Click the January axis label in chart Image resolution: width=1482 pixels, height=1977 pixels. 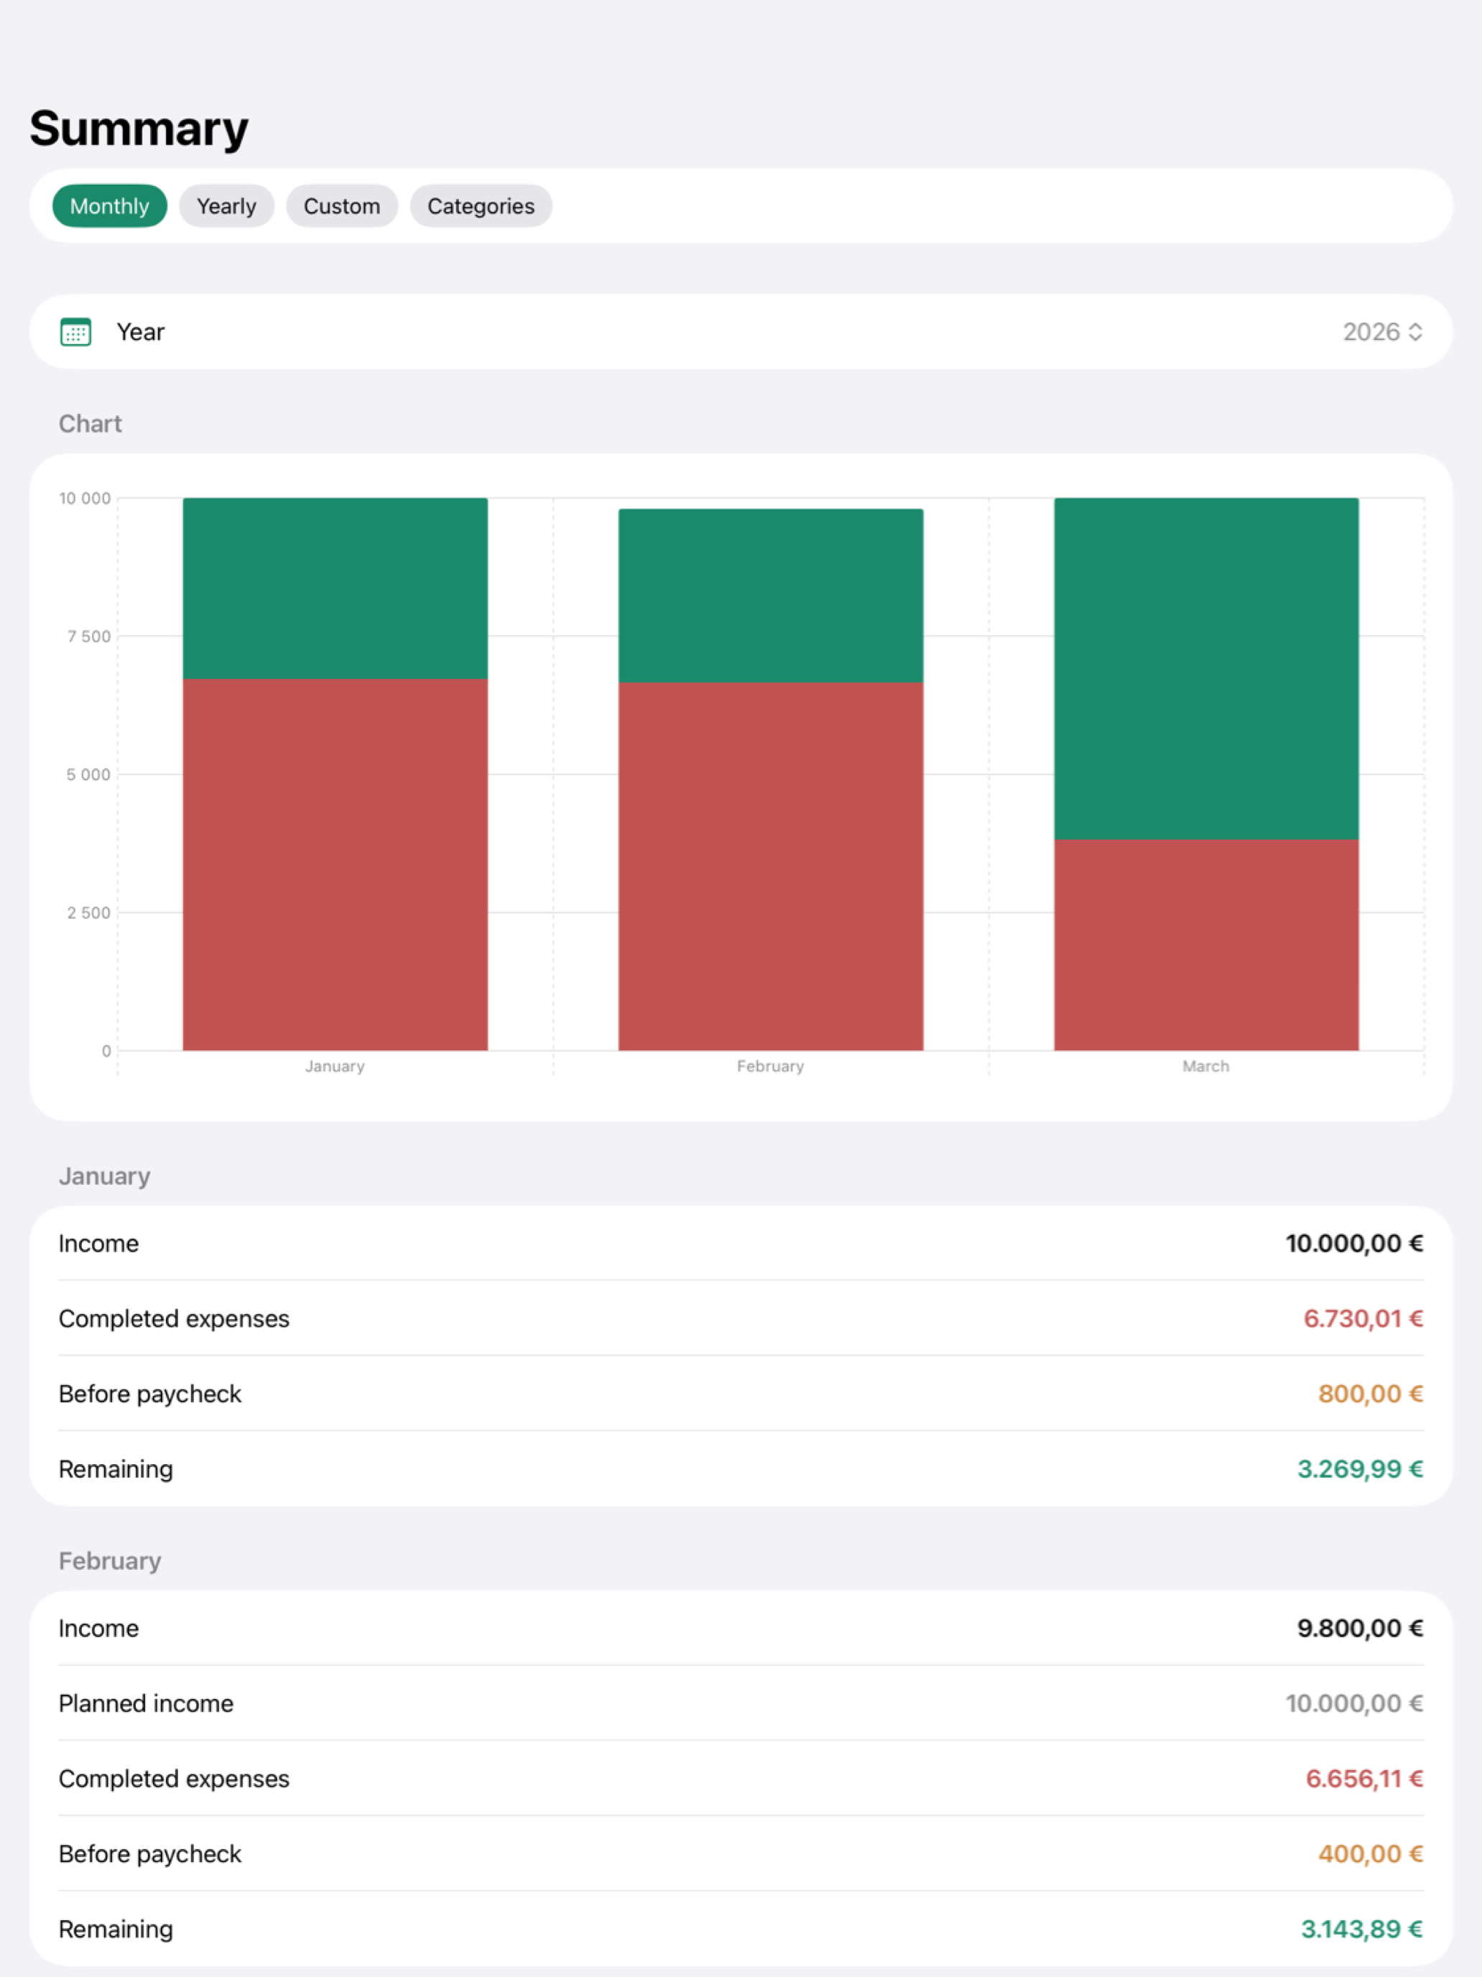[335, 1066]
